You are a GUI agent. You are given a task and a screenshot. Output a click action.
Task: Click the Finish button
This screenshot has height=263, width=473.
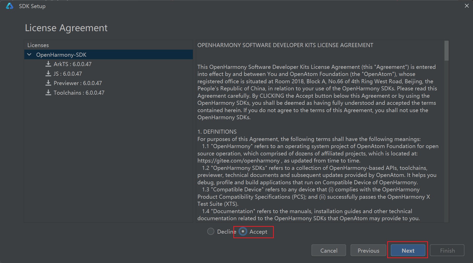(447, 250)
